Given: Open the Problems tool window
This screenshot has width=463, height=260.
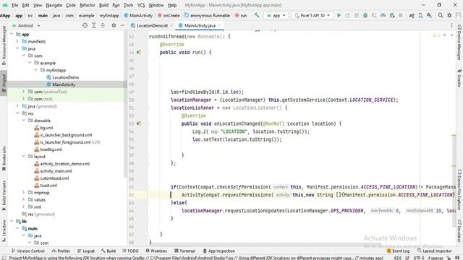Looking at the screenshot, I should [156, 251].
